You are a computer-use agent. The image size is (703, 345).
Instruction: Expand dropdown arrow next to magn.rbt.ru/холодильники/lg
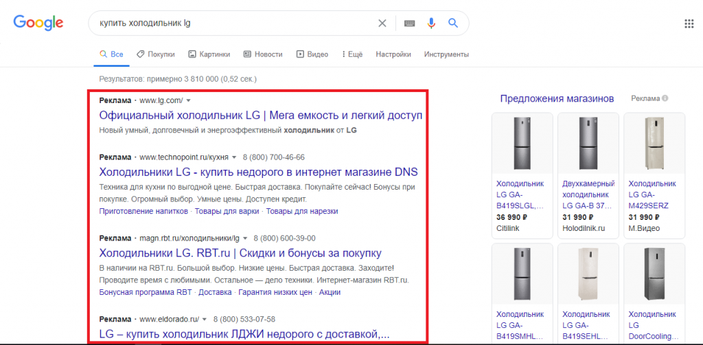(245, 238)
